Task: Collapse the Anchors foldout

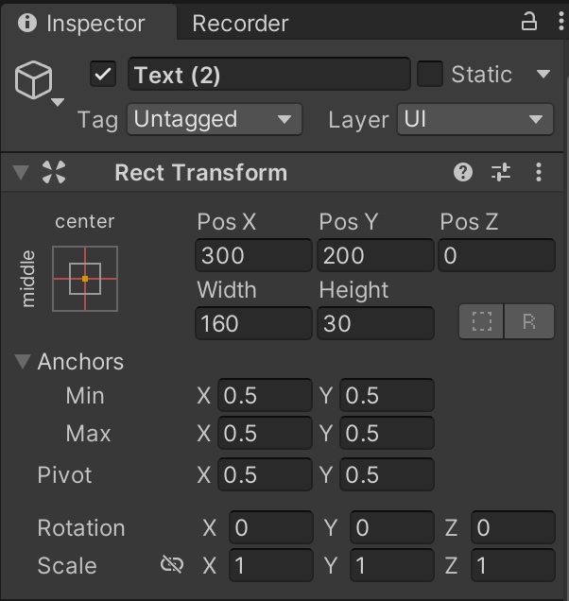Action: (x=23, y=362)
